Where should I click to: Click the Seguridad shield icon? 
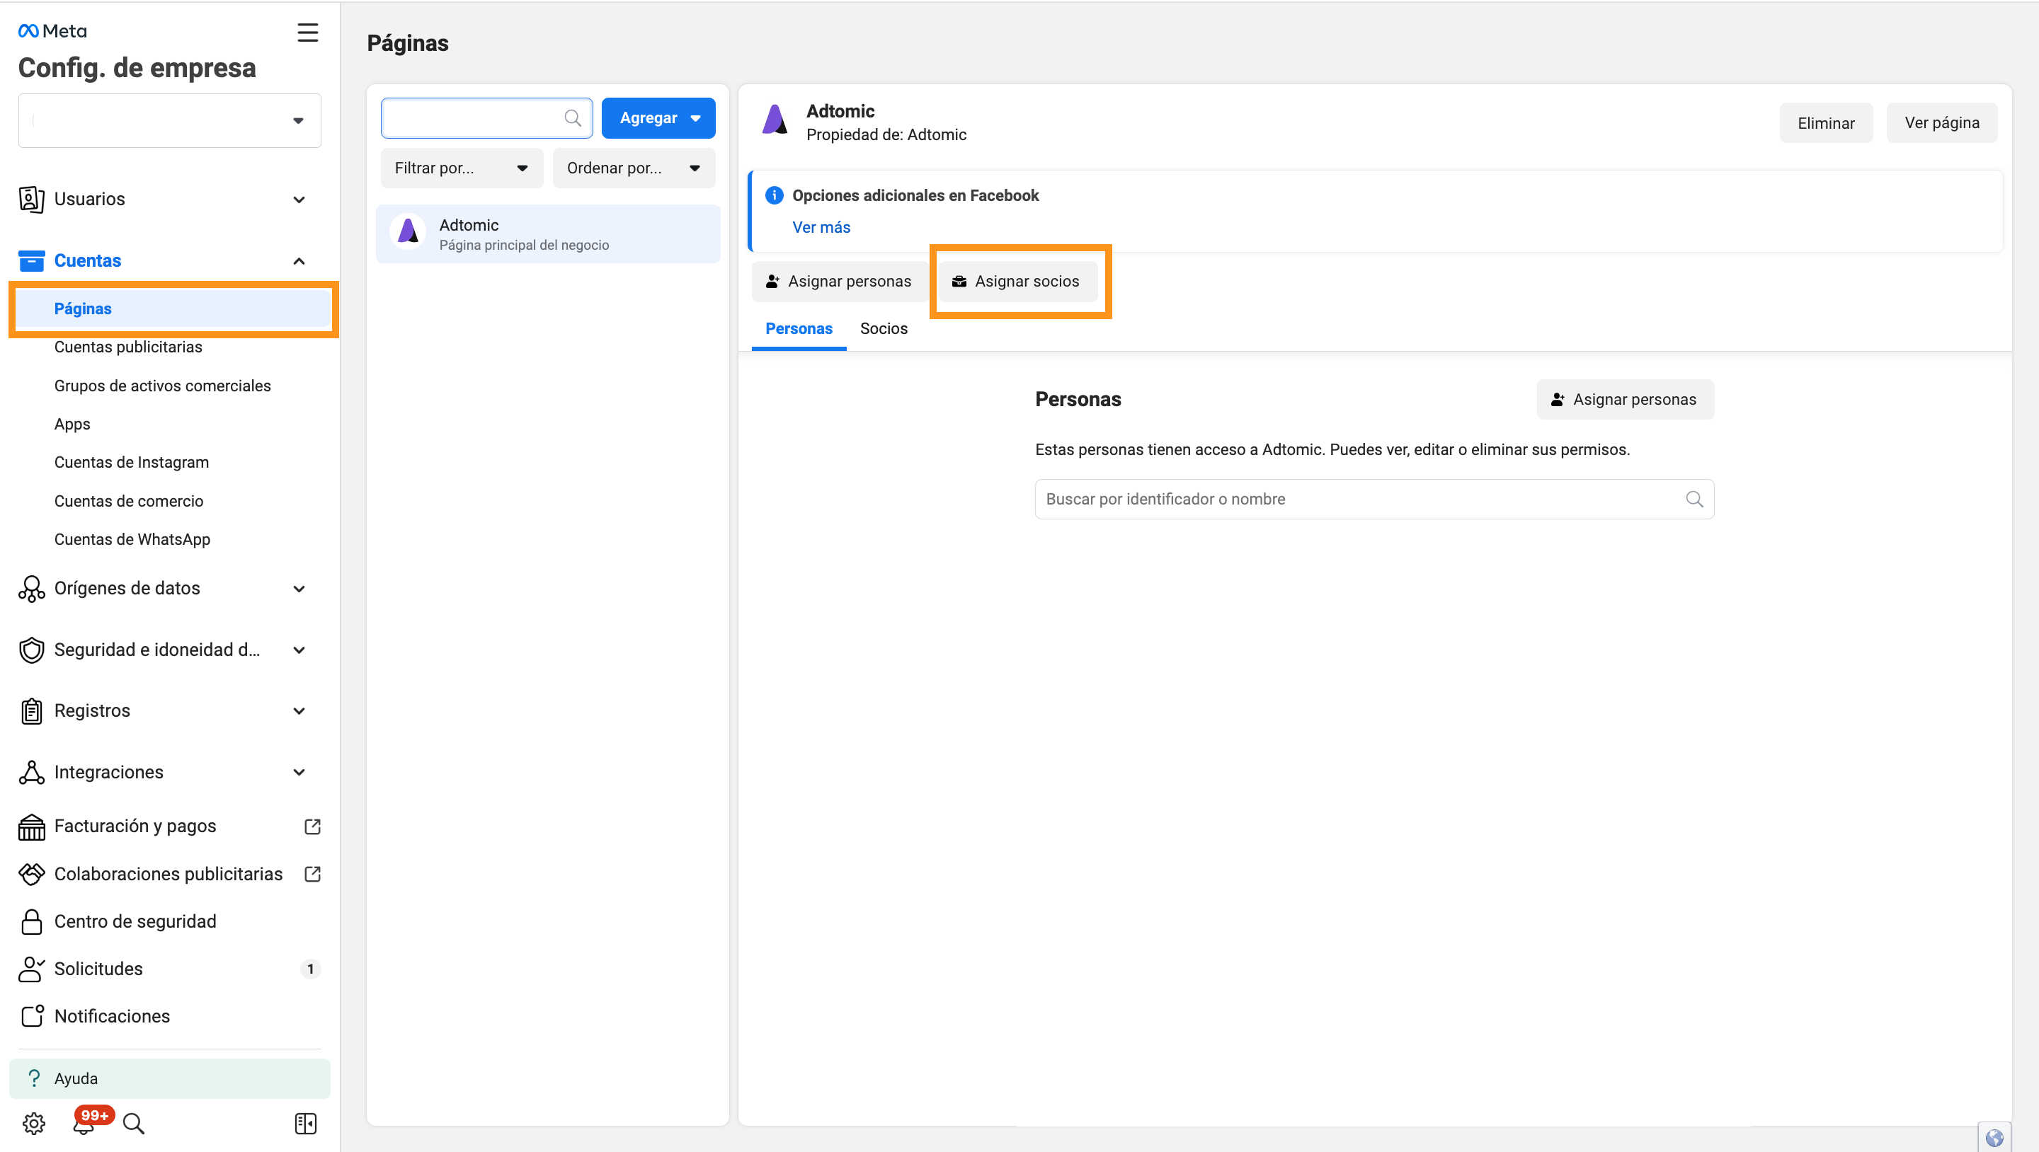click(x=31, y=650)
